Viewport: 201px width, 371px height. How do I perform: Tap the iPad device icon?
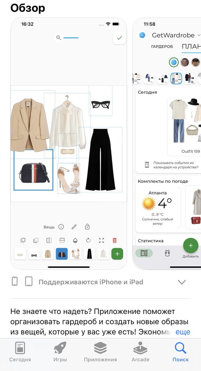pos(29,281)
